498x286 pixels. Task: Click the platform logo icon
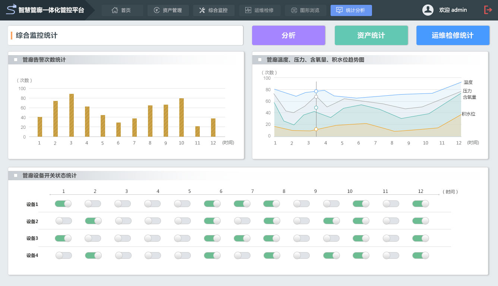click(11, 10)
